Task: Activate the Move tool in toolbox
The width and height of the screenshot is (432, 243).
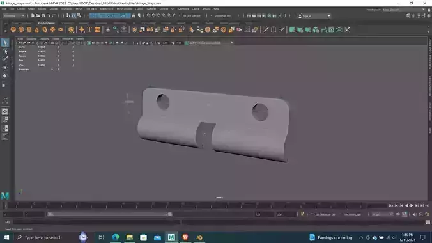Action: pyautogui.click(x=5, y=67)
